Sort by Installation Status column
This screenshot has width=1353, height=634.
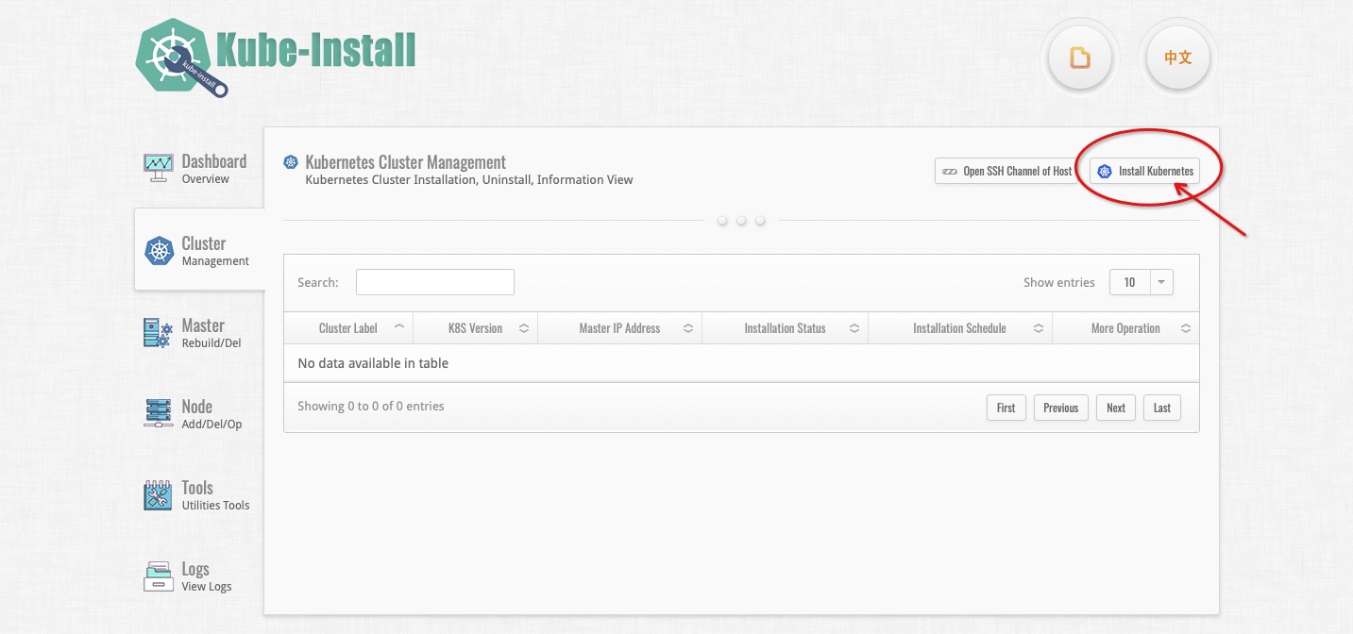coord(786,328)
